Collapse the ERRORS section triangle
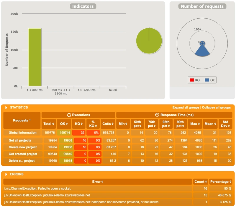Image resolution: width=236 pixels, height=208 pixels. tap(6, 174)
